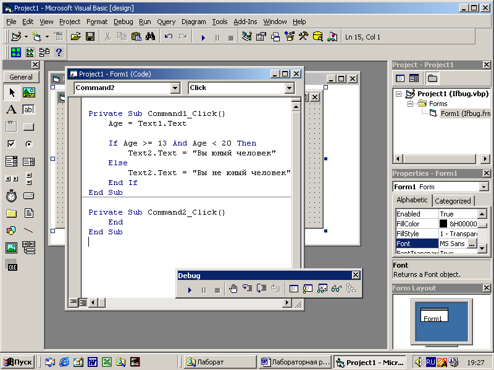Select the Image control tool
The image size is (494, 370).
pyautogui.click(x=11, y=248)
